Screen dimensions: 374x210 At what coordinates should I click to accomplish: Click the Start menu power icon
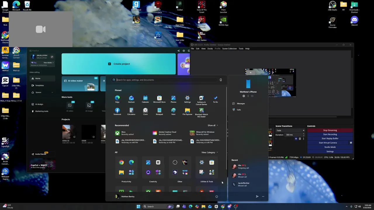click(217, 196)
